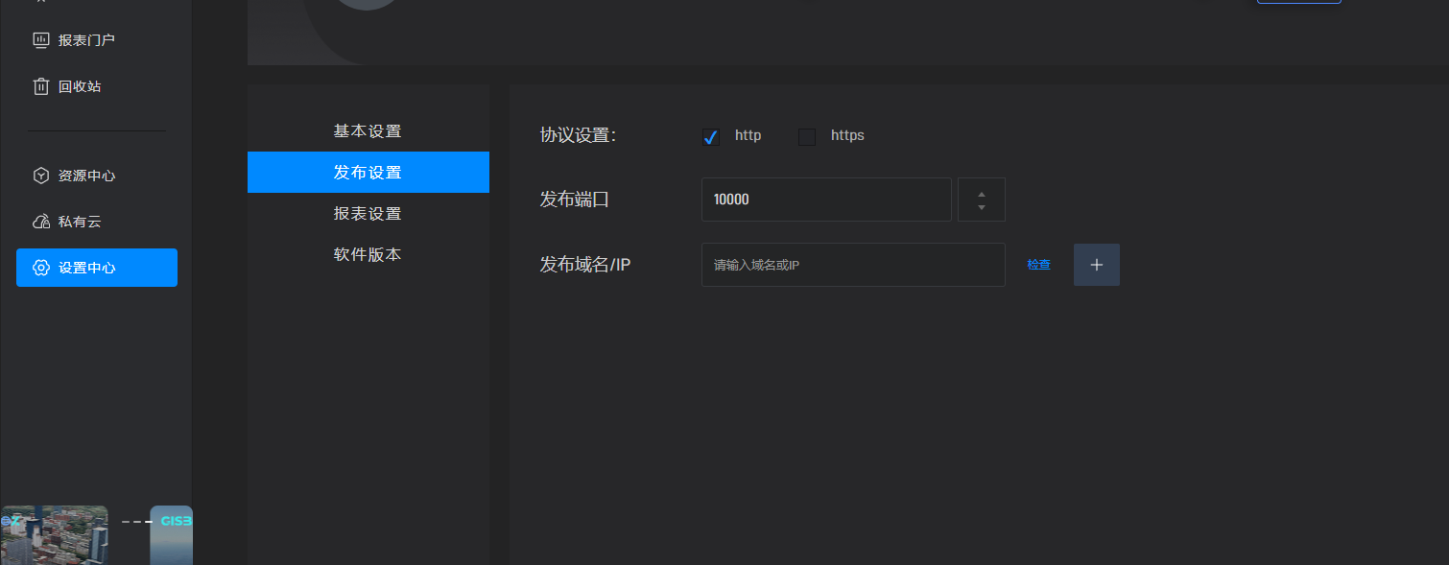Click the 设置中心 gear icon
Screen dimensions: 1449x565
[x=41, y=268]
